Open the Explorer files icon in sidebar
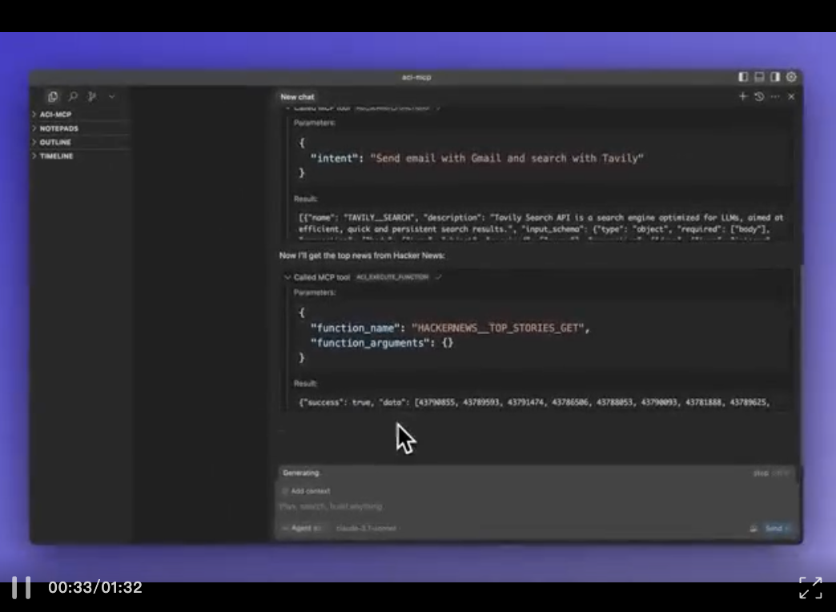Screen dimensions: 836x612 point(53,97)
